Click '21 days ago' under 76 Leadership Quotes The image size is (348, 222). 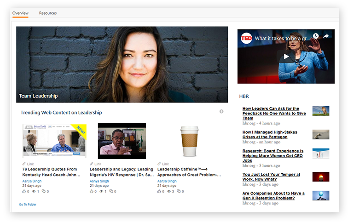(x=32, y=186)
